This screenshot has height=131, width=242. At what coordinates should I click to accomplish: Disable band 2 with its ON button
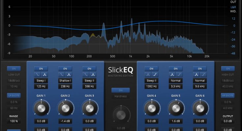[x=65, y=69]
